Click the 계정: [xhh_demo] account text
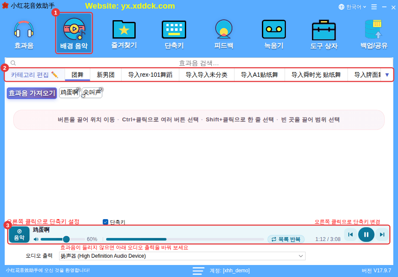The width and height of the screenshot is (398, 277). tap(229, 271)
